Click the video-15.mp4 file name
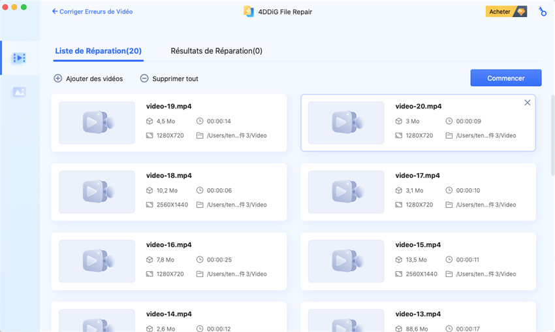 (418, 245)
